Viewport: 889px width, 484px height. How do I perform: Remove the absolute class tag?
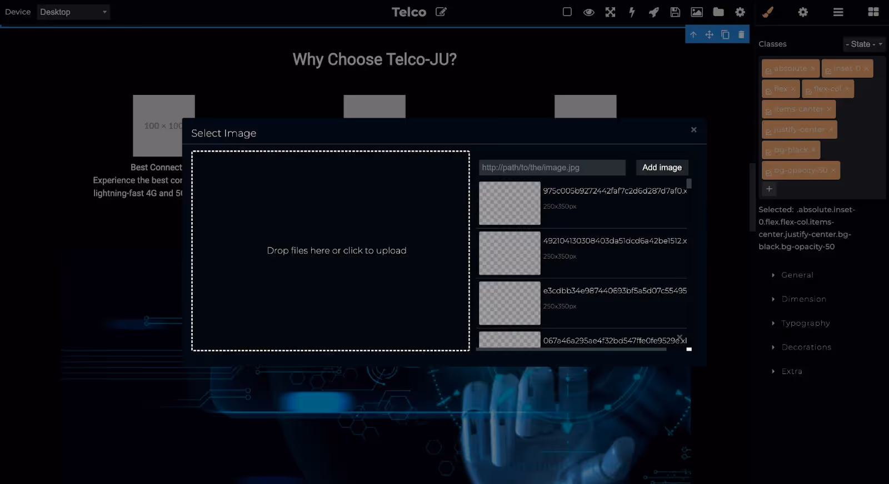pos(812,68)
